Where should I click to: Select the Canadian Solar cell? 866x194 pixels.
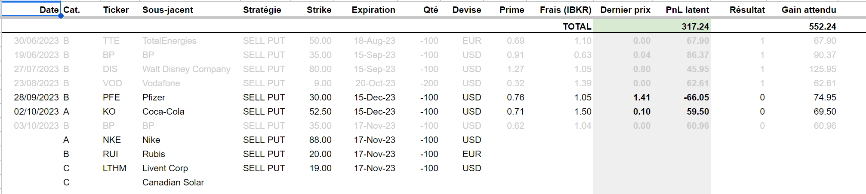point(173,182)
